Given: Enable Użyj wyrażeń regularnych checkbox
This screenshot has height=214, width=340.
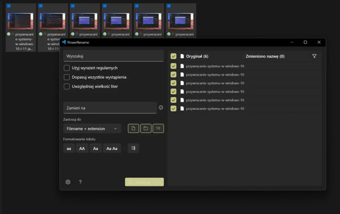Looking at the screenshot, I should pos(67,68).
